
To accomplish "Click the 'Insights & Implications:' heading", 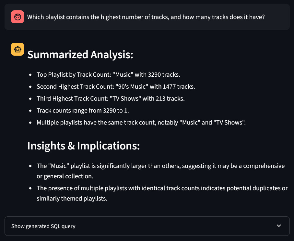I will 84,146.
